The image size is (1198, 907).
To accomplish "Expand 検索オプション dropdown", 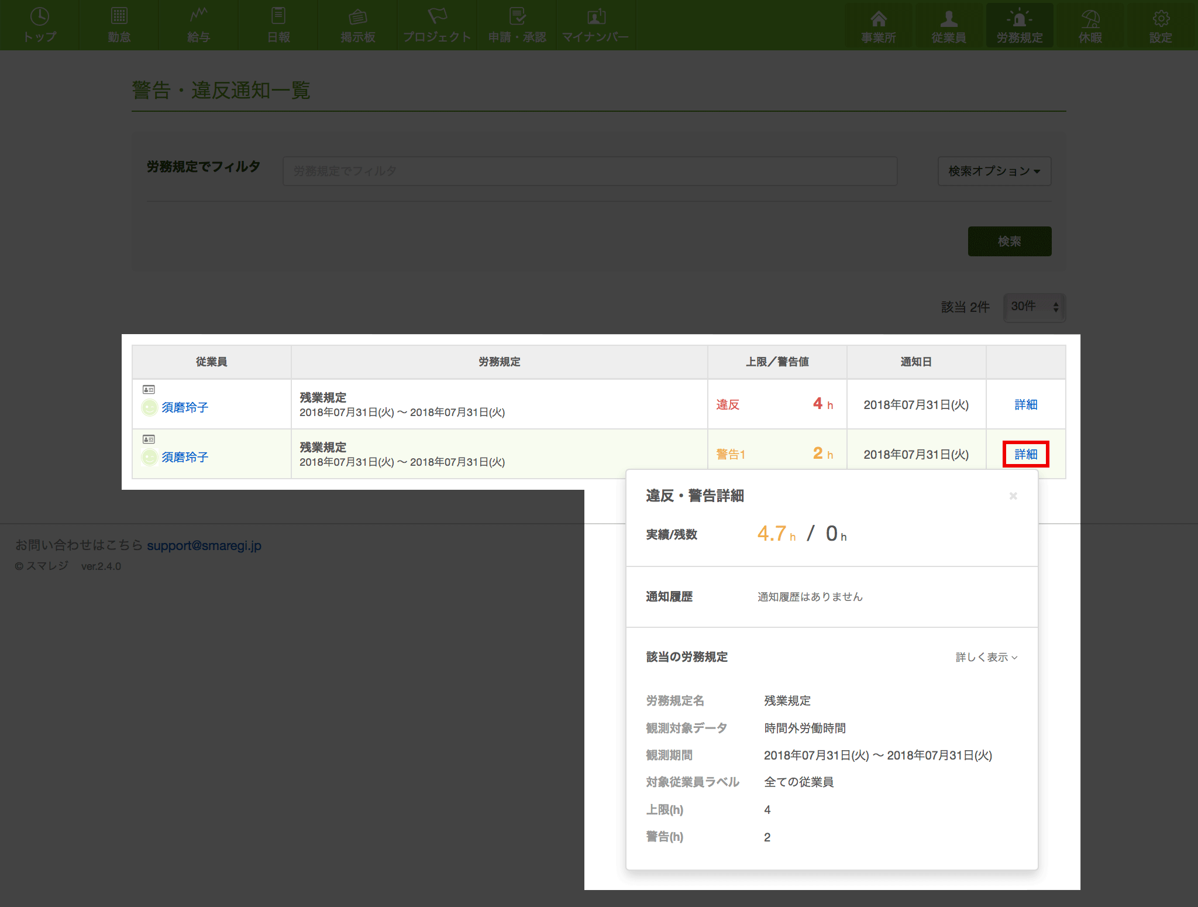I will click(x=994, y=171).
